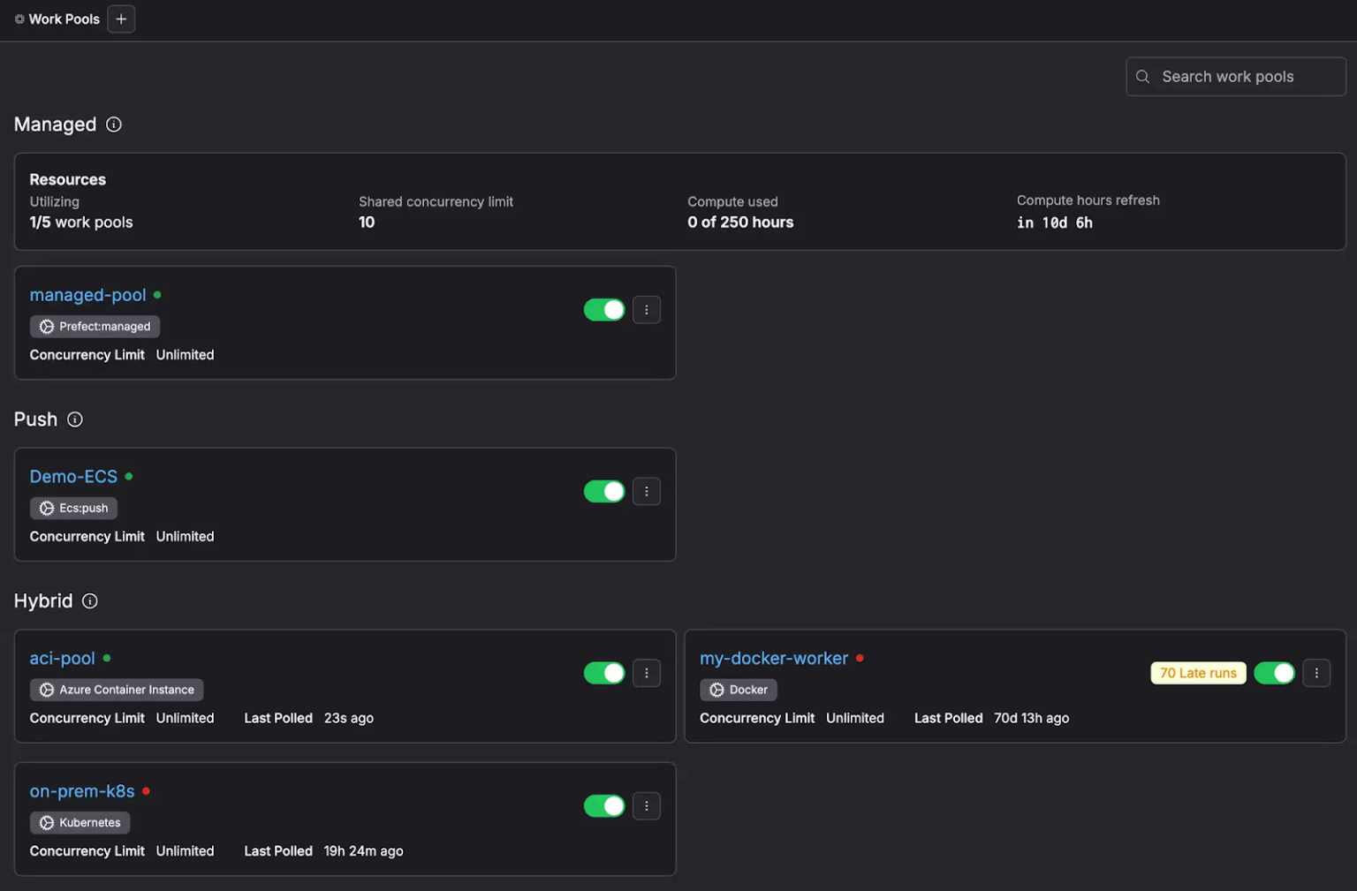The width and height of the screenshot is (1357, 891).
Task: Click the Kubernetes icon on on-prem-k8s
Action: pyautogui.click(x=46, y=822)
